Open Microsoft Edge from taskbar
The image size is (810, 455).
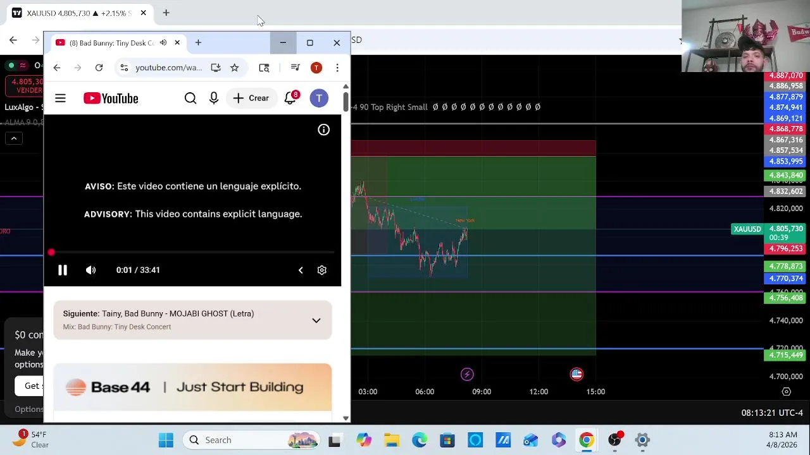coord(420,440)
